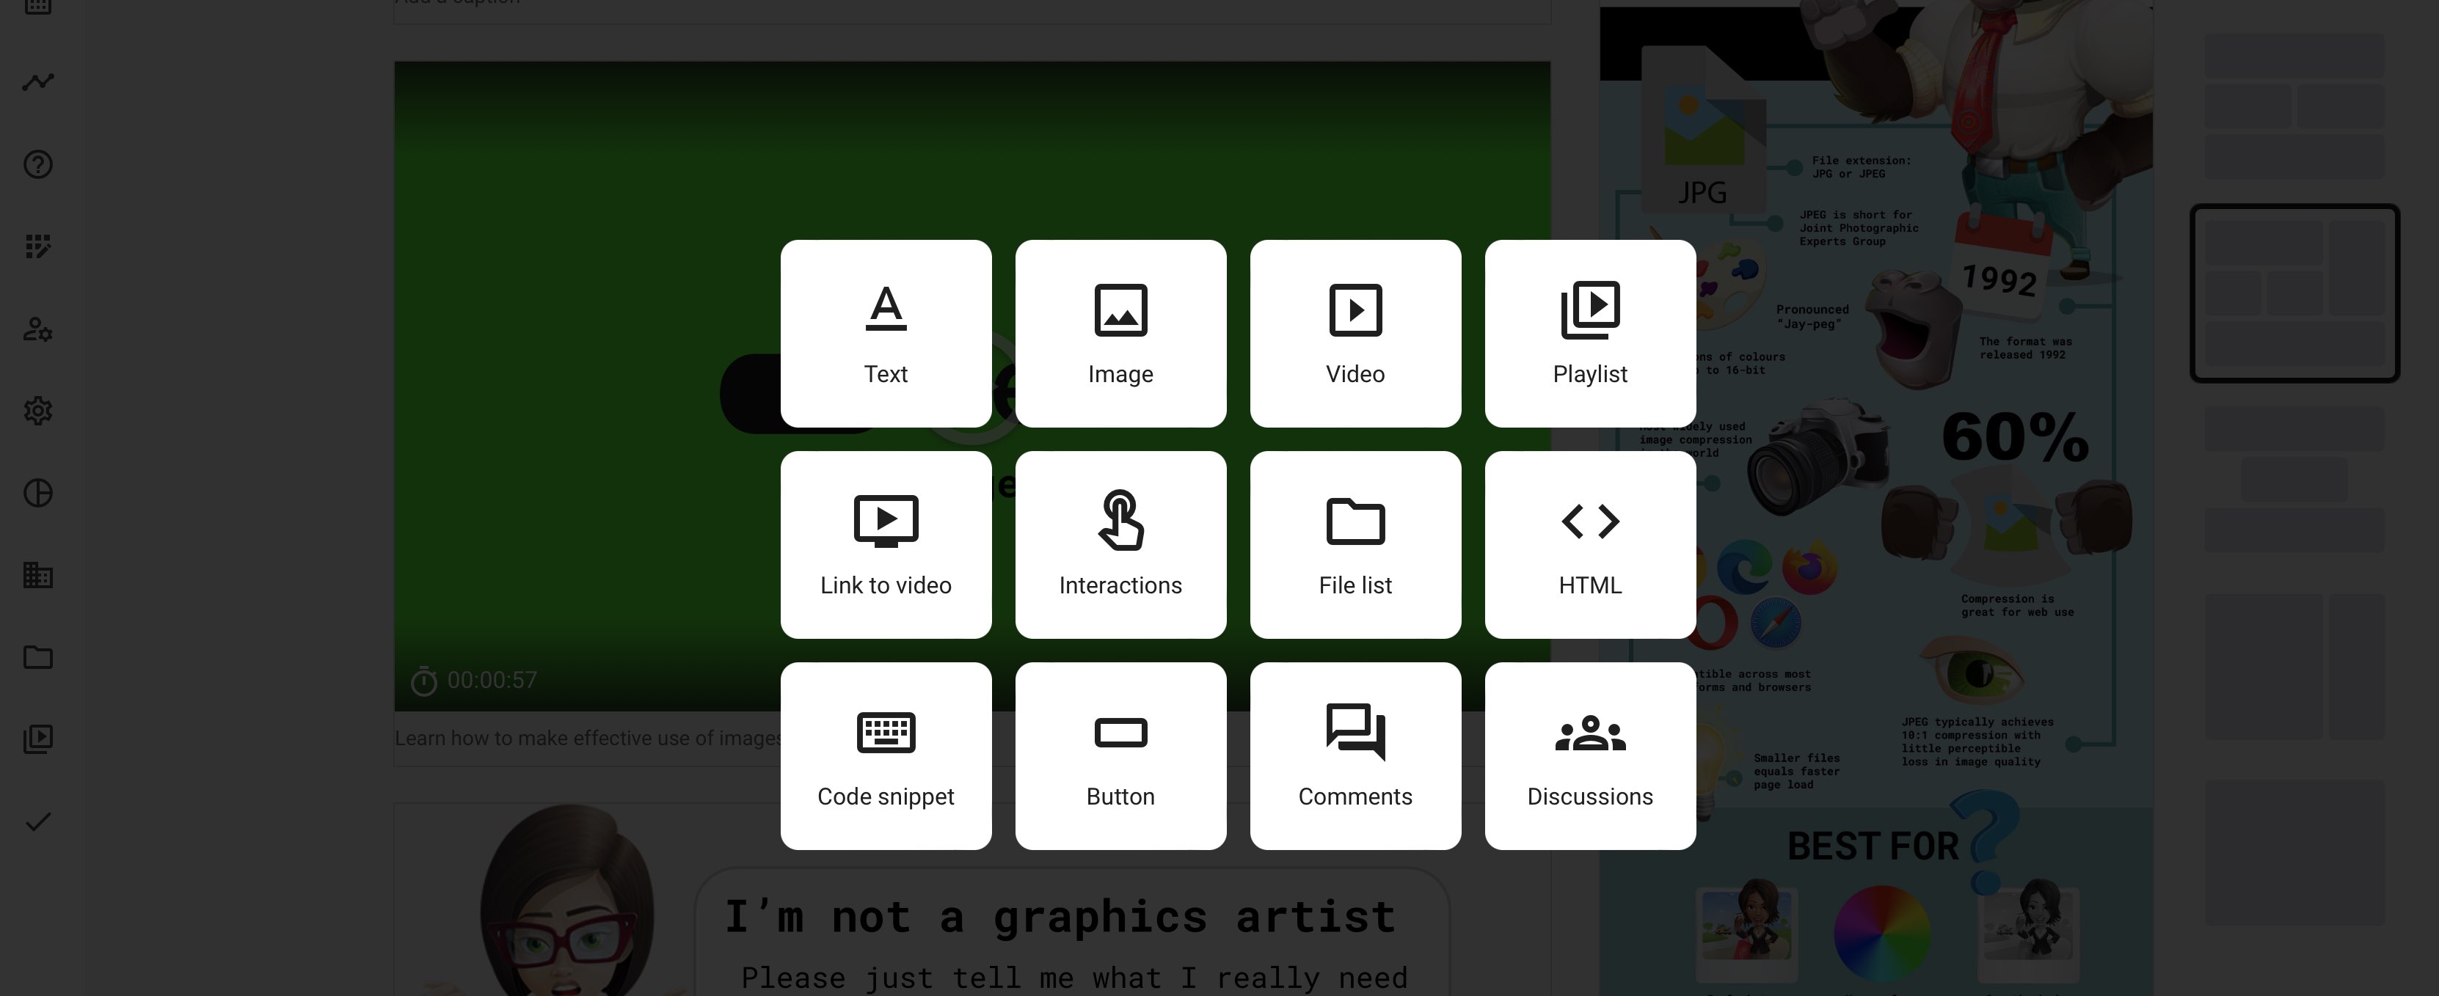Choose the Comments block
Screen dimensions: 2439x996
click(x=1355, y=755)
